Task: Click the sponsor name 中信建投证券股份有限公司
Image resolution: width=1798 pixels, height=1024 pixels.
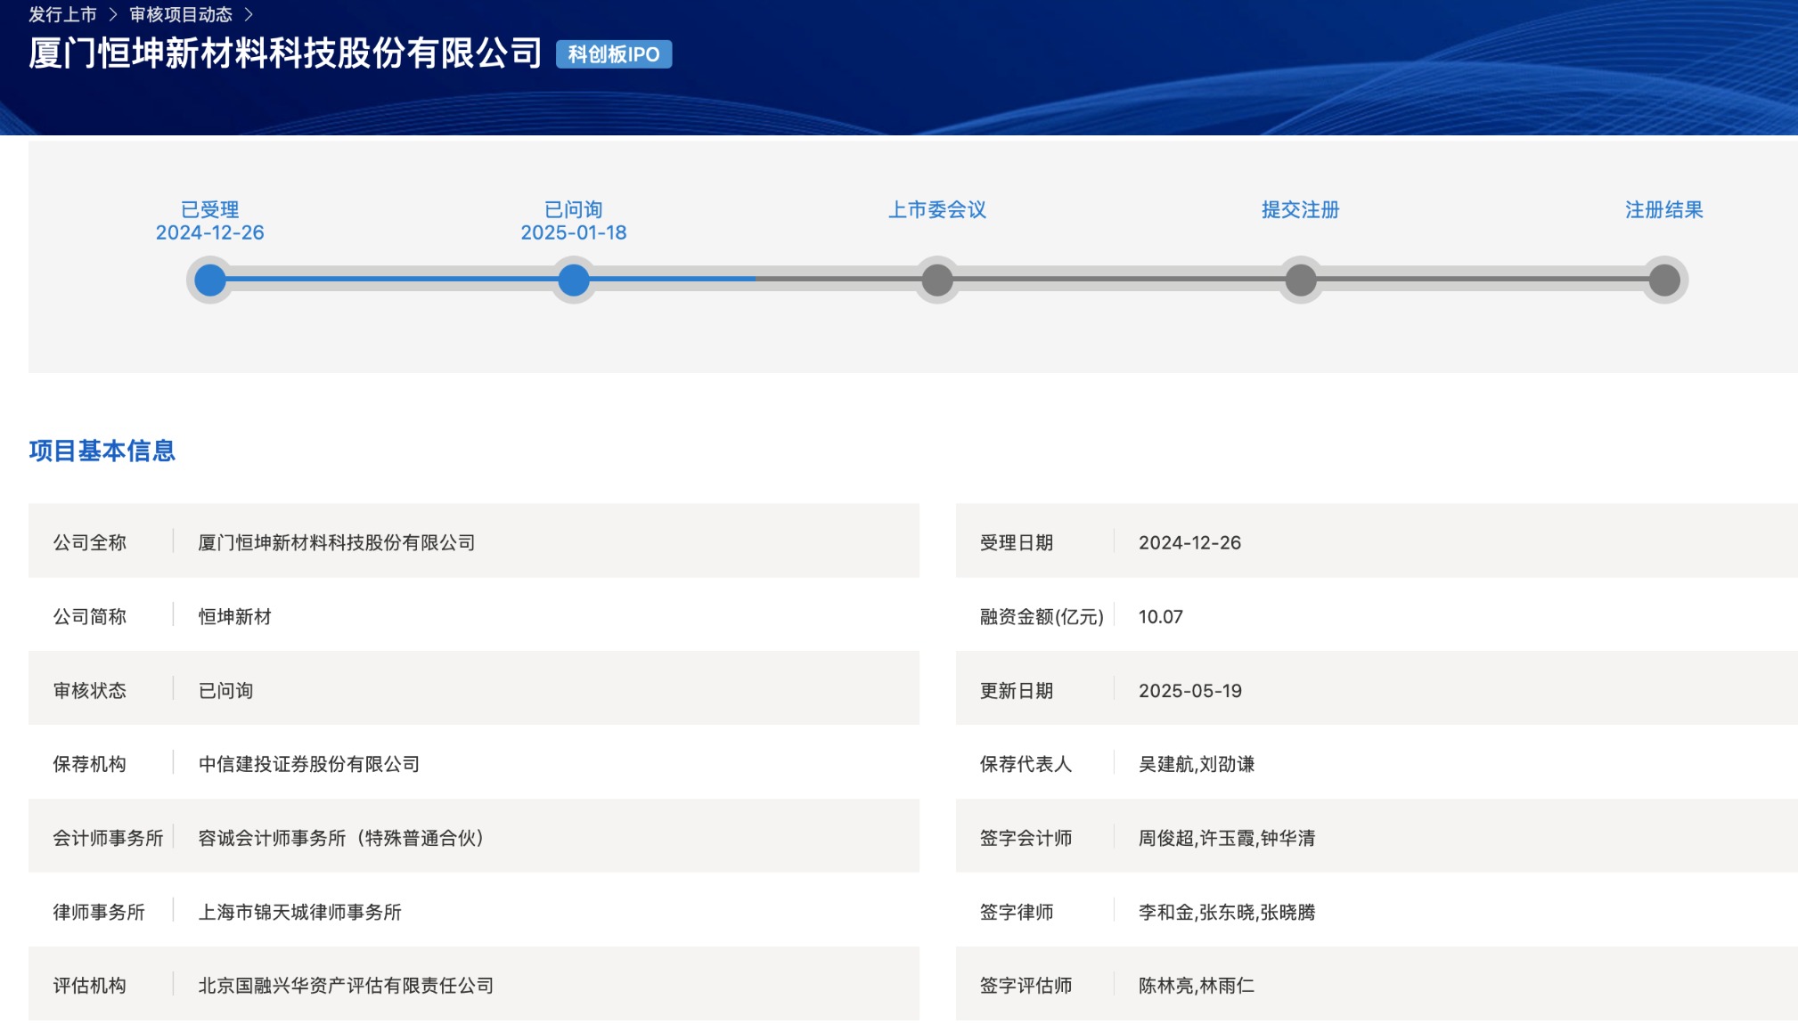Action: click(x=308, y=764)
